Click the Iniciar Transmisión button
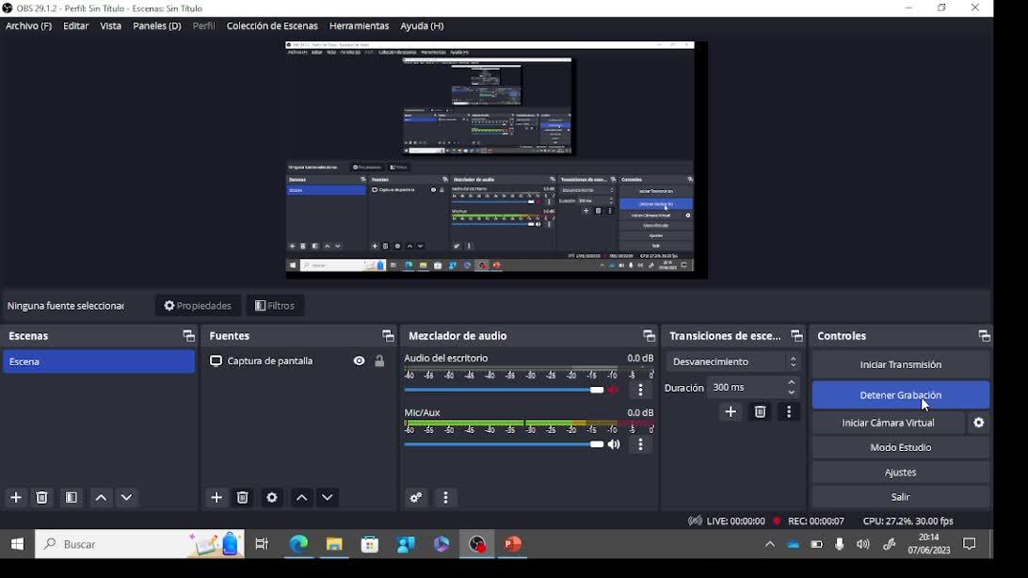The height and width of the screenshot is (578, 1028). pos(900,364)
